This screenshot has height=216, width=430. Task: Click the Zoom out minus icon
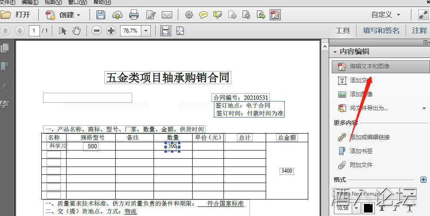[x=97, y=31]
